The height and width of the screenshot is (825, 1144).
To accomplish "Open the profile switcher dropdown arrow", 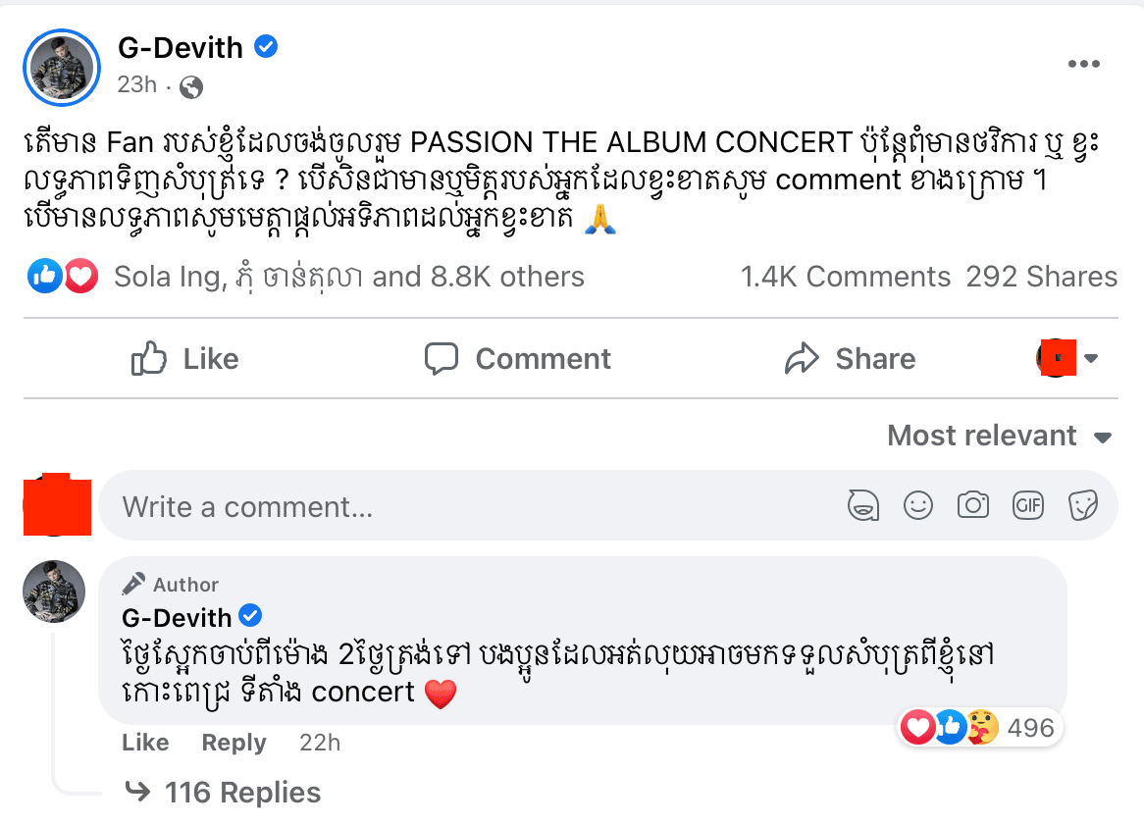I will pos(1090,359).
